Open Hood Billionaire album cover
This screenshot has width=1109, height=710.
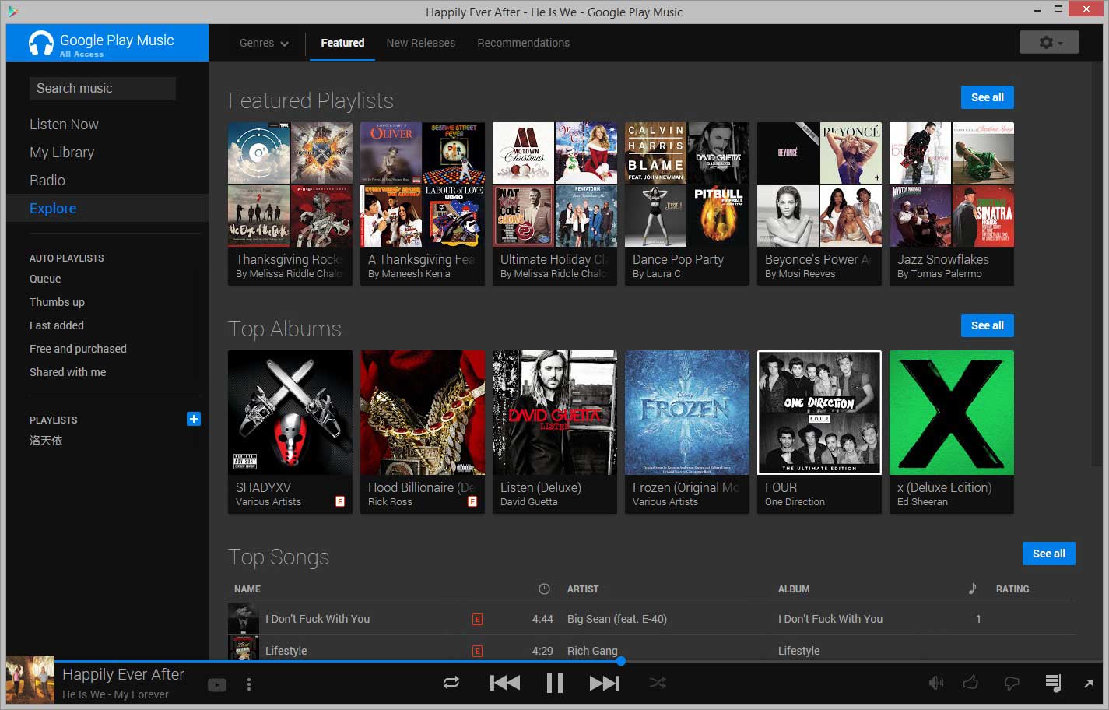click(423, 413)
